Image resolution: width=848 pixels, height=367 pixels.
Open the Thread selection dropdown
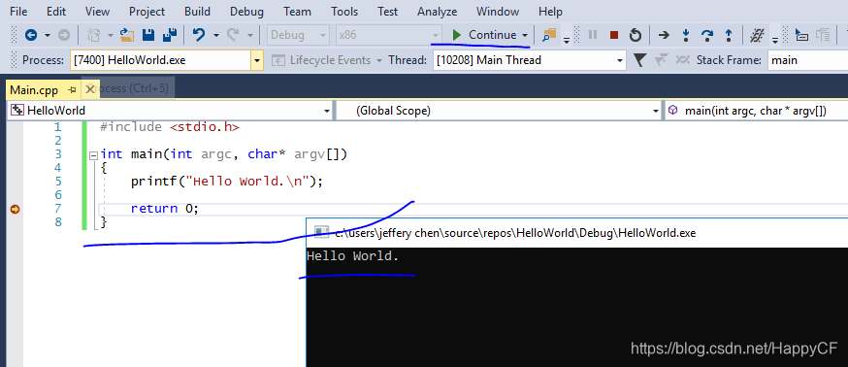(620, 60)
